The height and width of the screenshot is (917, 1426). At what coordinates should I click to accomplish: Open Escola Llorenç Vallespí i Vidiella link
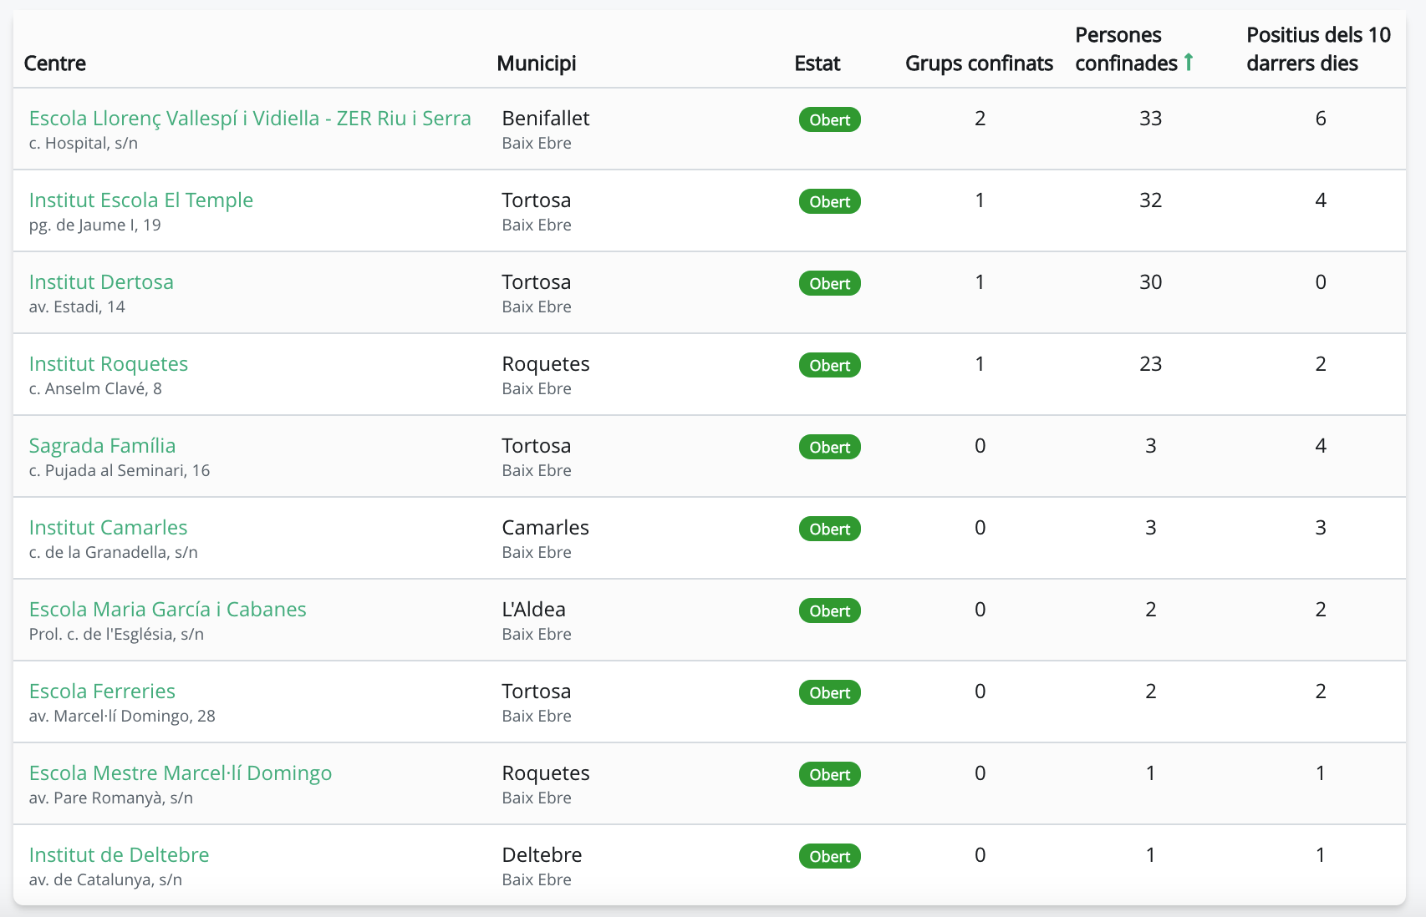(x=250, y=119)
